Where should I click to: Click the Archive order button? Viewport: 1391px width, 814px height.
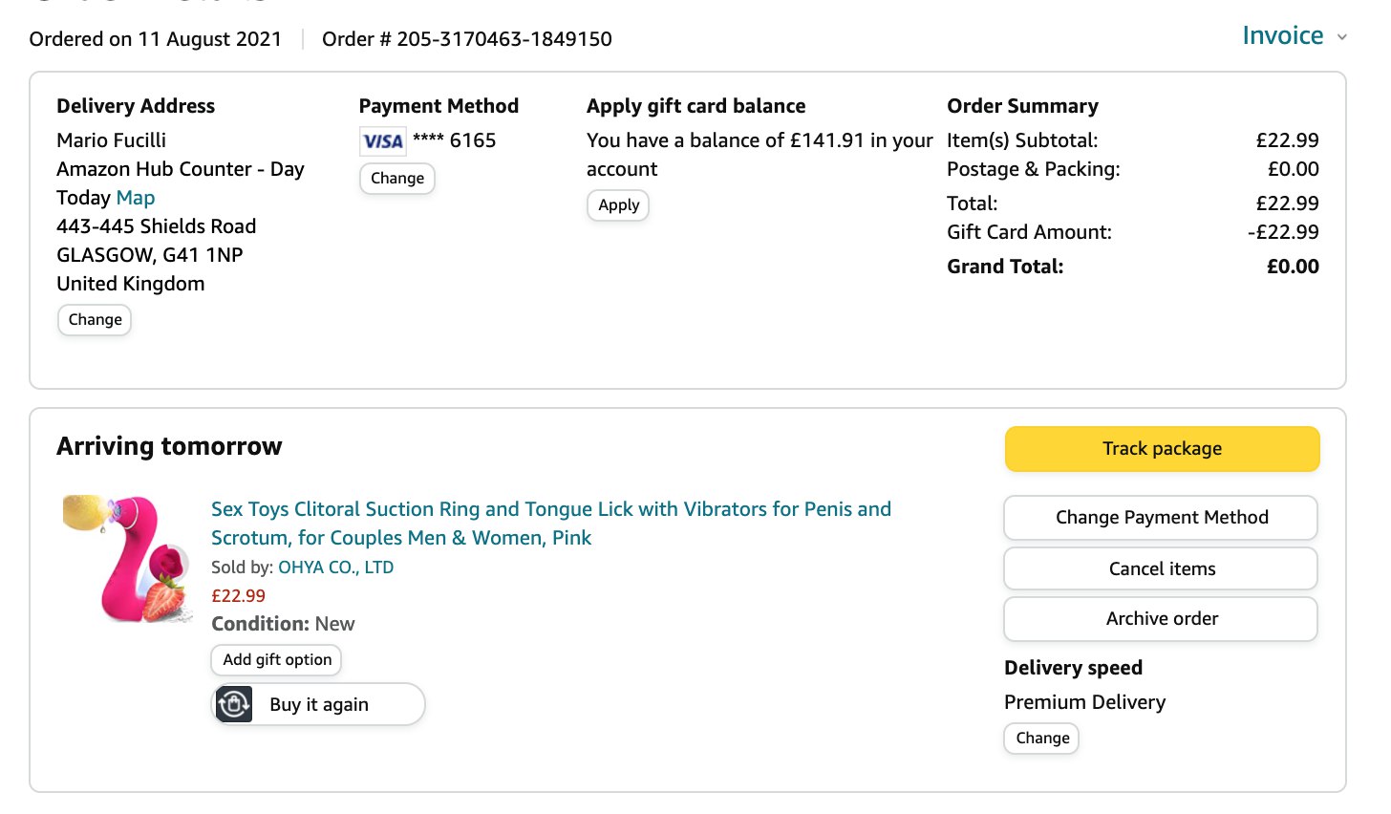pyautogui.click(x=1161, y=619)
